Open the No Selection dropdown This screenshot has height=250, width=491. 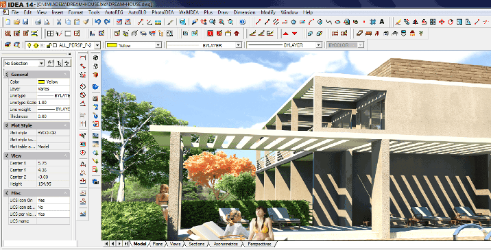[x=41, y=64]
